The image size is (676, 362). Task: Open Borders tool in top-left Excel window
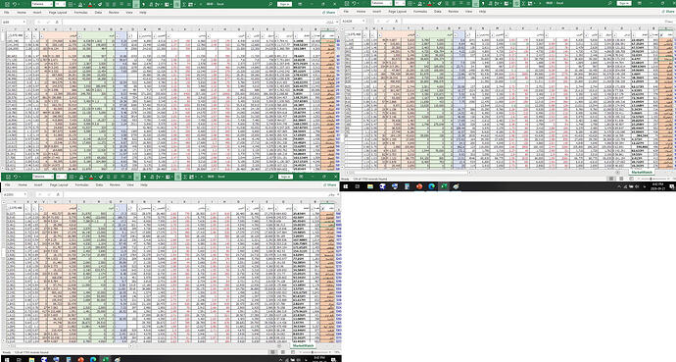(71, 4)
